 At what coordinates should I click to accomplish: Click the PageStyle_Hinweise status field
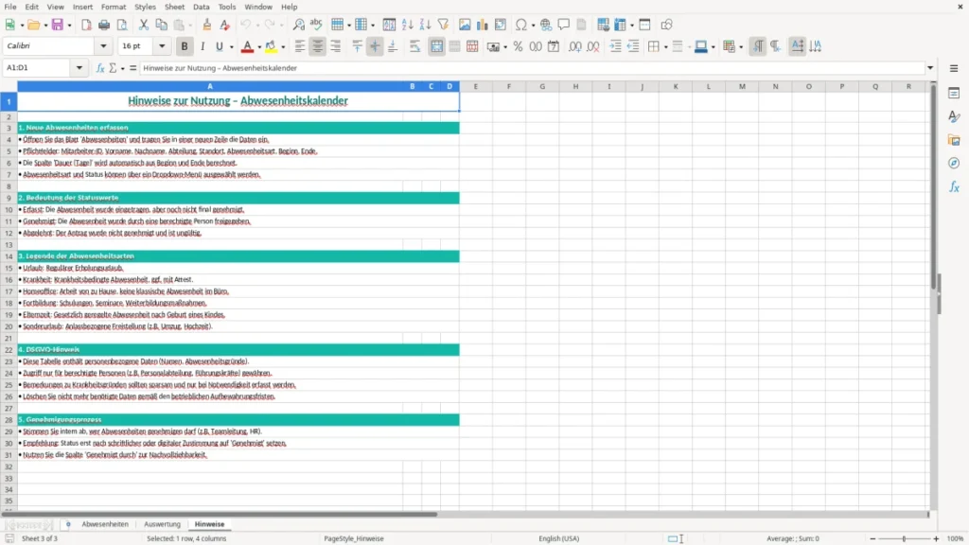354,538
